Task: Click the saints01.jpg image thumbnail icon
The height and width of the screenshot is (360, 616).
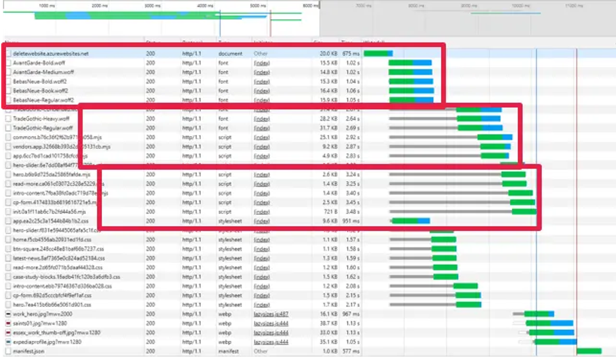Action: tap(8, 323)
